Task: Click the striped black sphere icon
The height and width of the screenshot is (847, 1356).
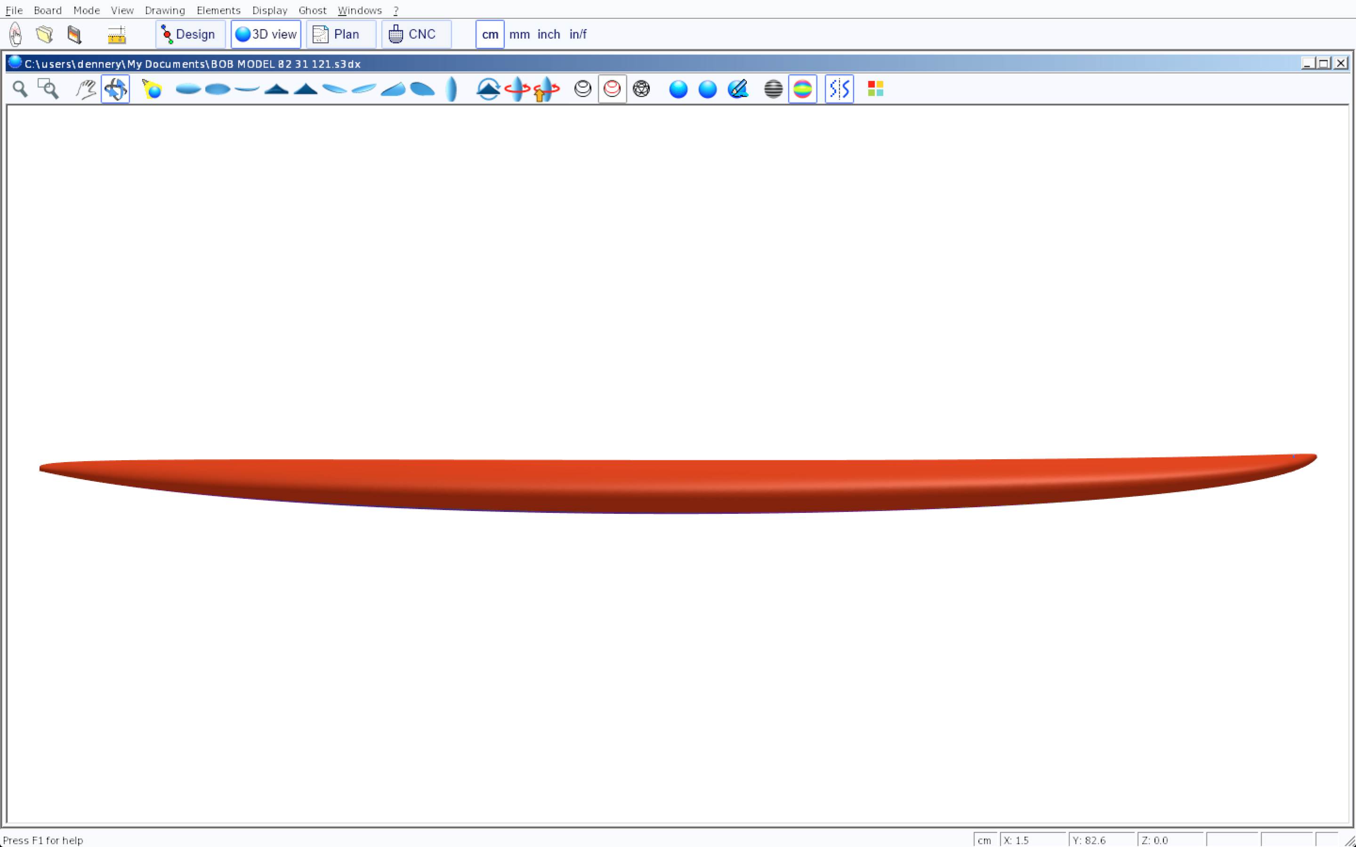Action: point(773,89)
